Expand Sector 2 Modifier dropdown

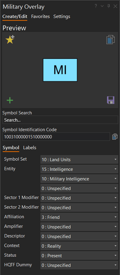[79, 208]
